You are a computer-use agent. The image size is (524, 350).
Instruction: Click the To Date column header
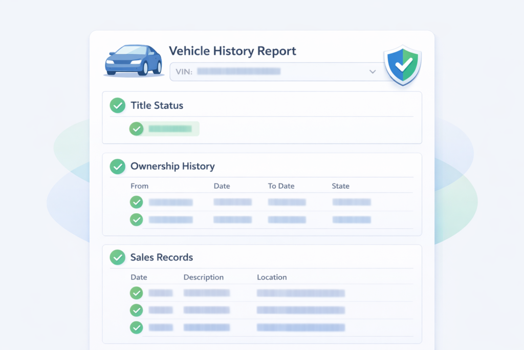[281, 186]
